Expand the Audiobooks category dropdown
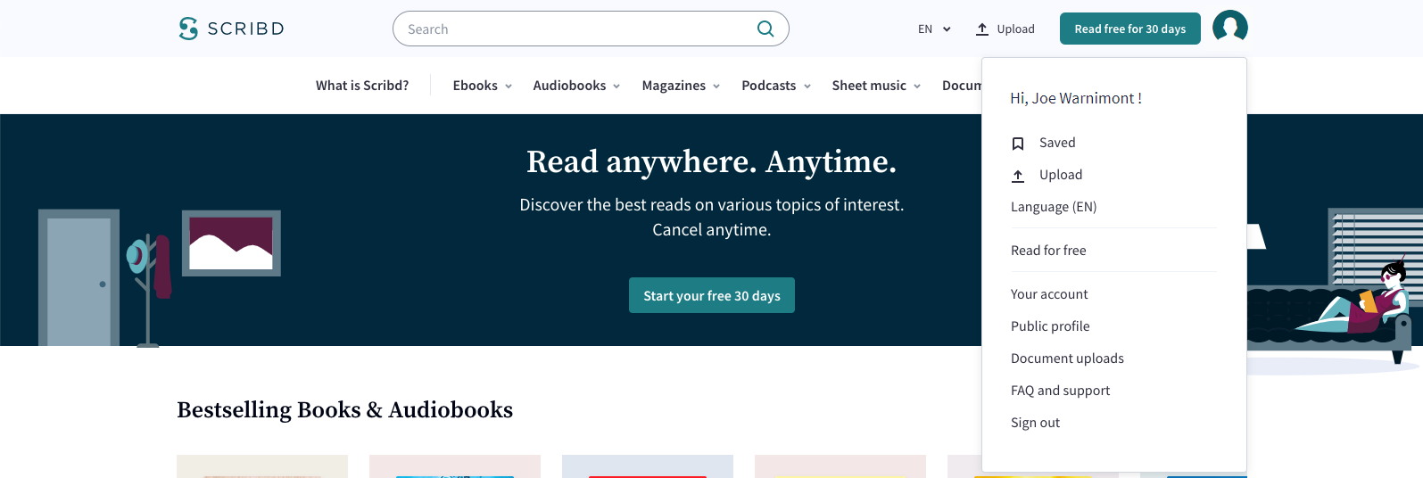This screenshot has height=478, width=1423. pyautogui.click(x=576, y=86)
